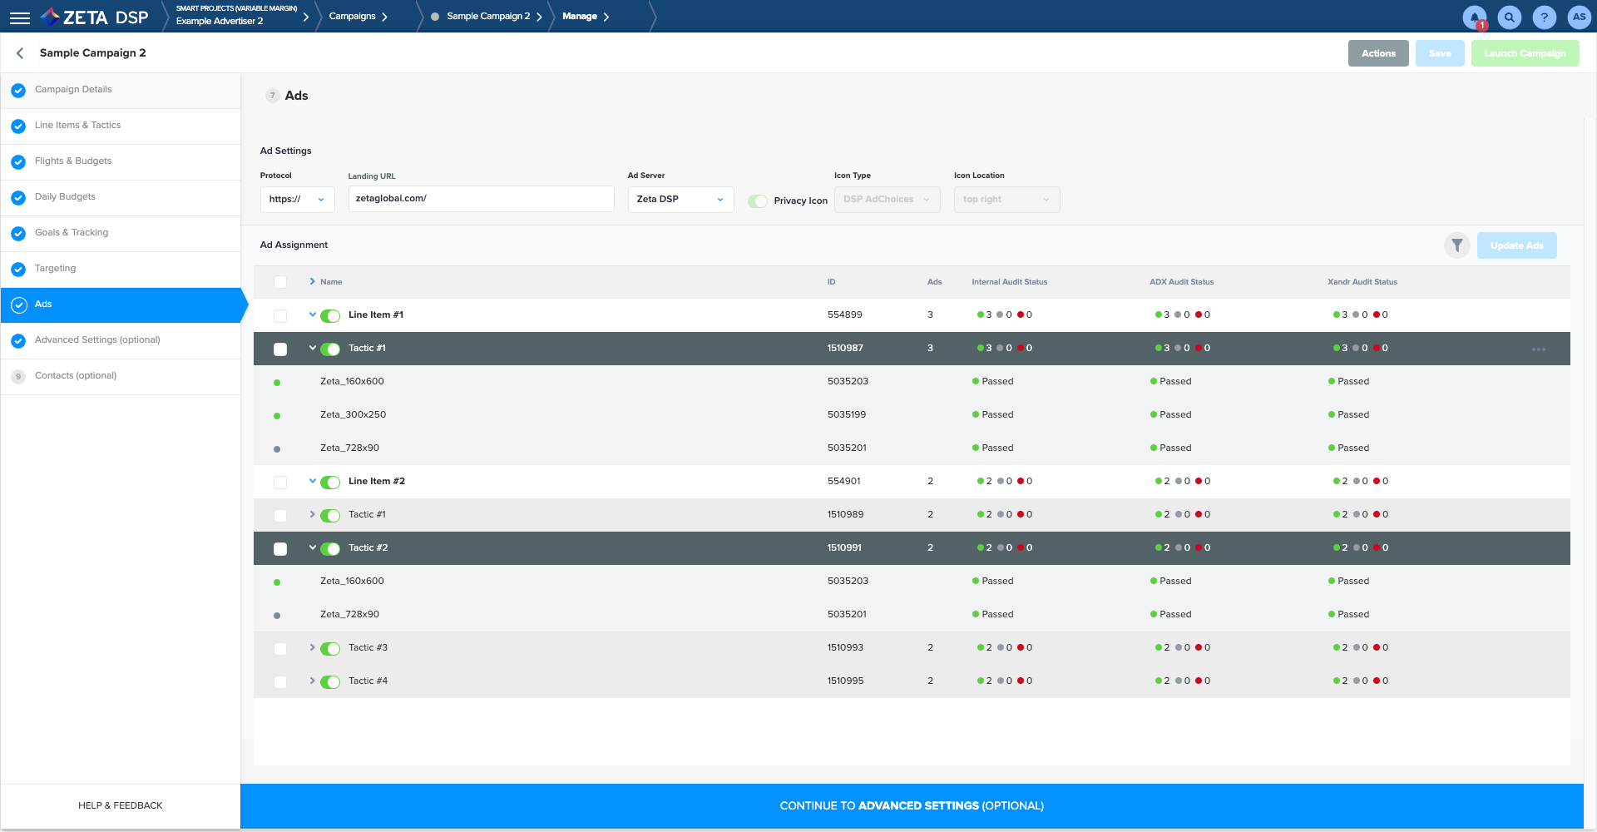The width and height of the screenshot is (1597, 832).
Task: Click the notifications bell icon
Action: 1474,17
